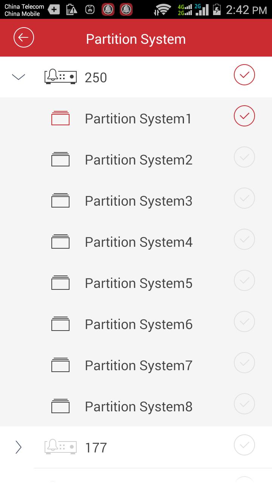Click the Partition System7 partition icon
This screenshot has height=483, width=272.
pyautogui.click(x=60, y=365)
